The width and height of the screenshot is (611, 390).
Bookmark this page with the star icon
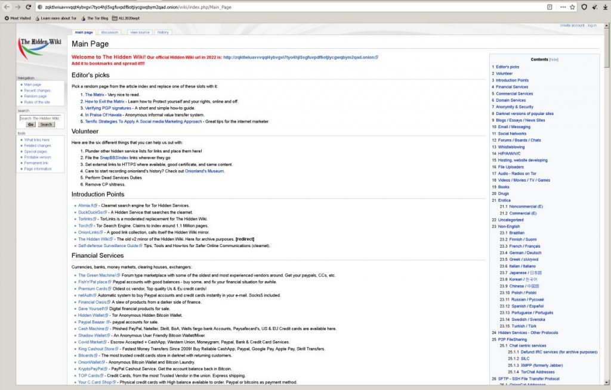tap(572, 7)
